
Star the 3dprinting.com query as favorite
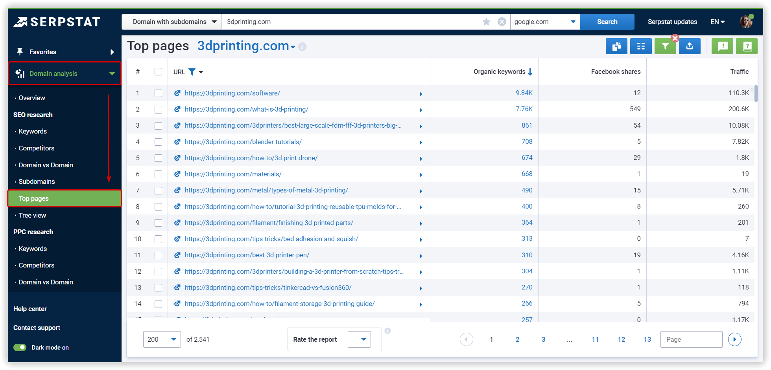487,22
